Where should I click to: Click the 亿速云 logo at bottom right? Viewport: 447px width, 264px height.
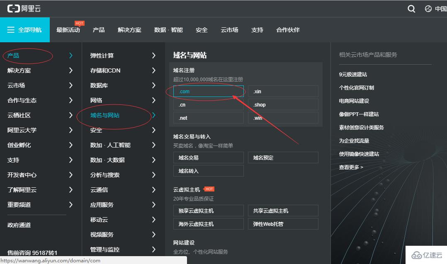[427, 254]
